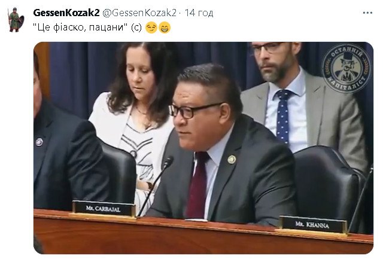Click the blue polka-dot tie
383x259 pixels.
click(x=282, y=116)
